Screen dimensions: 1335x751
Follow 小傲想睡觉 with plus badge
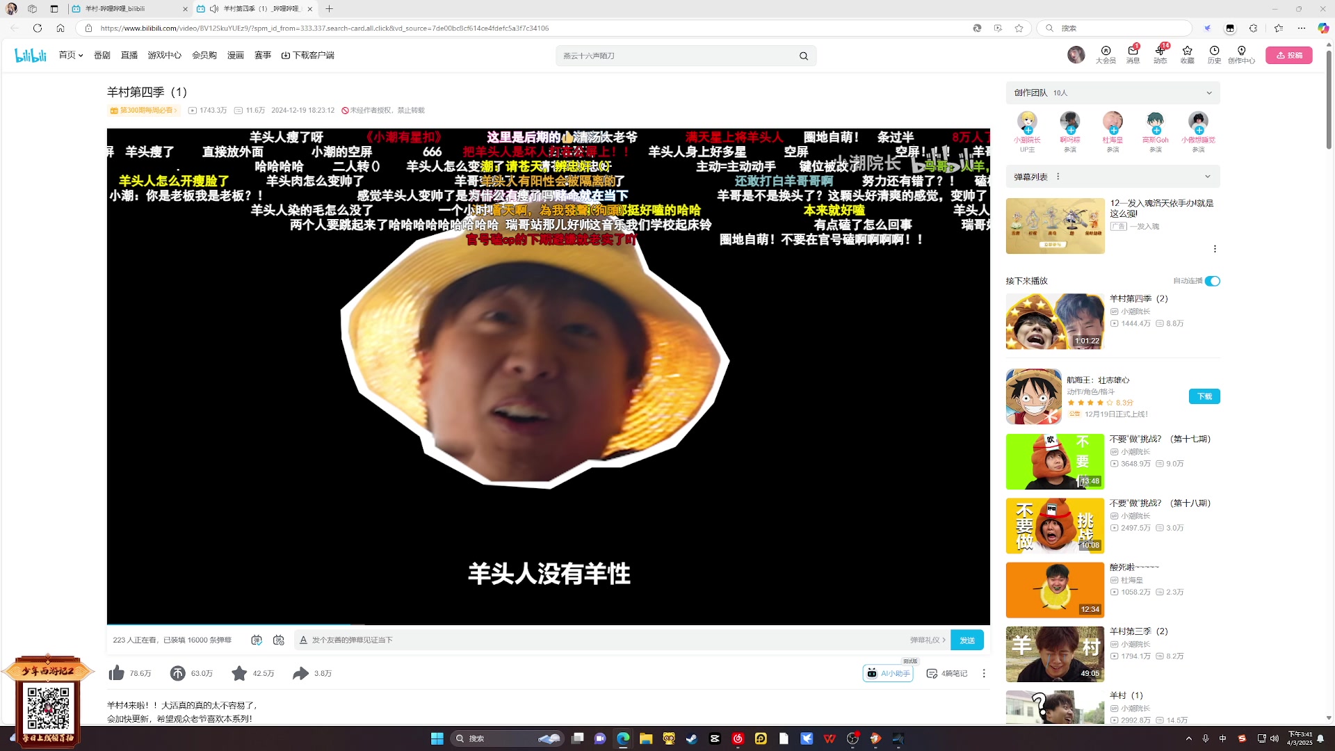coord(1199,130)
